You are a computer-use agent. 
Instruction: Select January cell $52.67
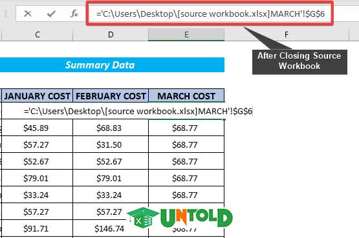click(x=38, y=161)
